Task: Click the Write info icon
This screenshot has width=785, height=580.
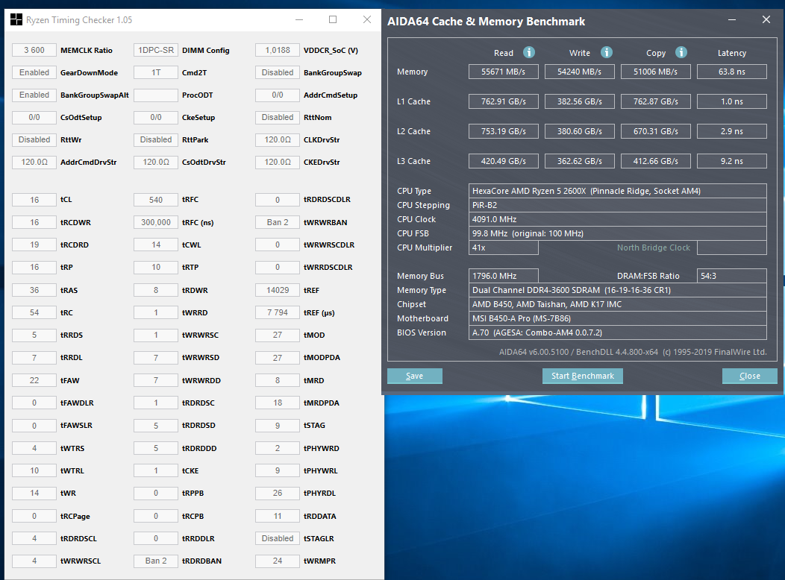Action: pyautogui.click(x=606, y=52)
